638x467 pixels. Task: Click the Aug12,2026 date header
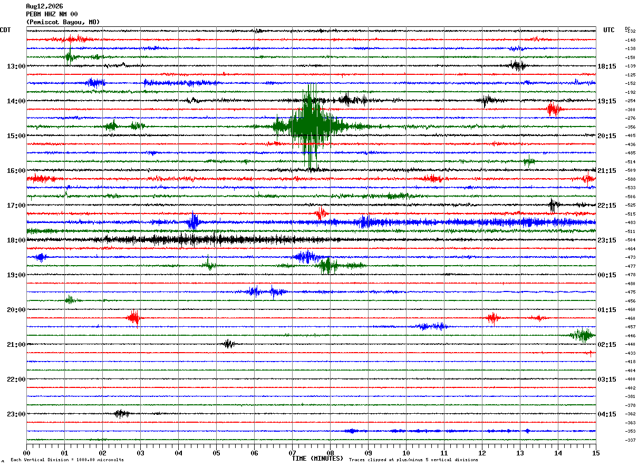tap(44, 6)
